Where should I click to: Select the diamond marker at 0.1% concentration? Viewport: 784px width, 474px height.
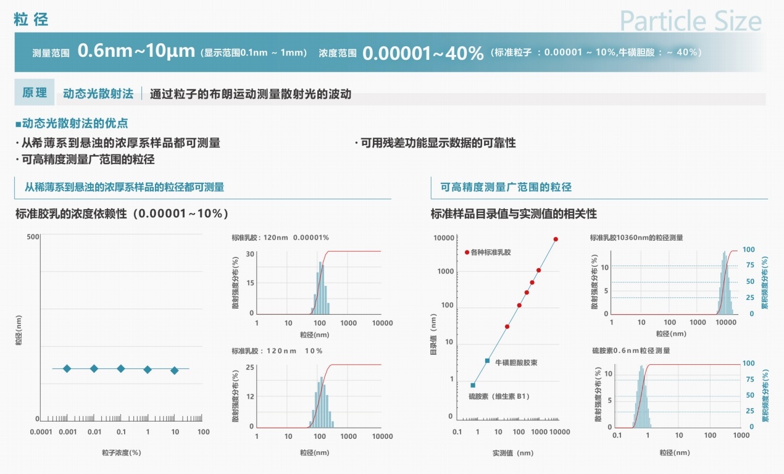pyautogui.click(x=121, y=368)
